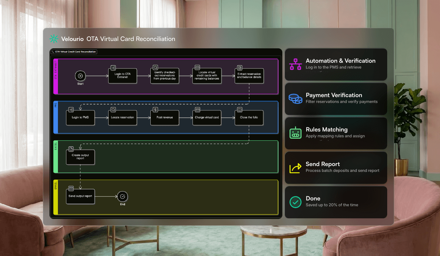Click 'Filter reservations and verify payments' text
Screen dimensions: 440x256
(x=342, y=102)
